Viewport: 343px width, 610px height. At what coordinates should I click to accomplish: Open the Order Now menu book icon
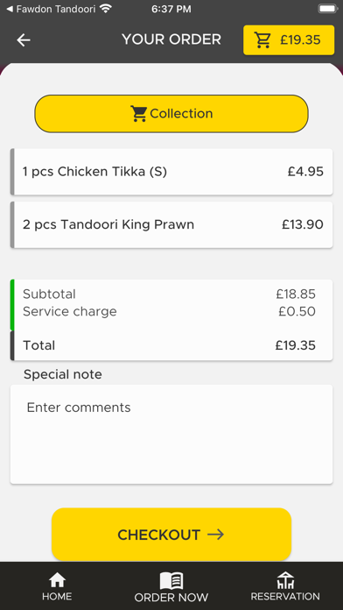[x=171, y=580]
